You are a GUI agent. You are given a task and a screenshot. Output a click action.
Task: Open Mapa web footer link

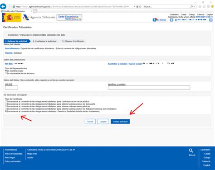click(x=32, y=154)
